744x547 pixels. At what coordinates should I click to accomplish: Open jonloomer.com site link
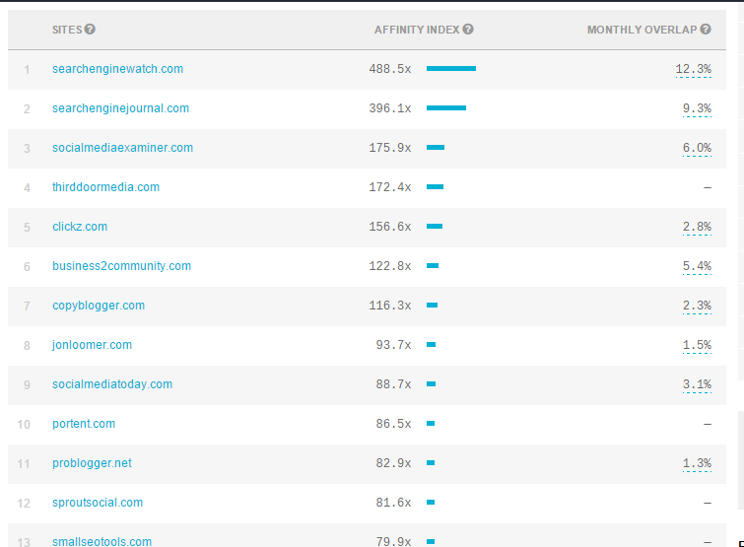[x=92, y=345]
